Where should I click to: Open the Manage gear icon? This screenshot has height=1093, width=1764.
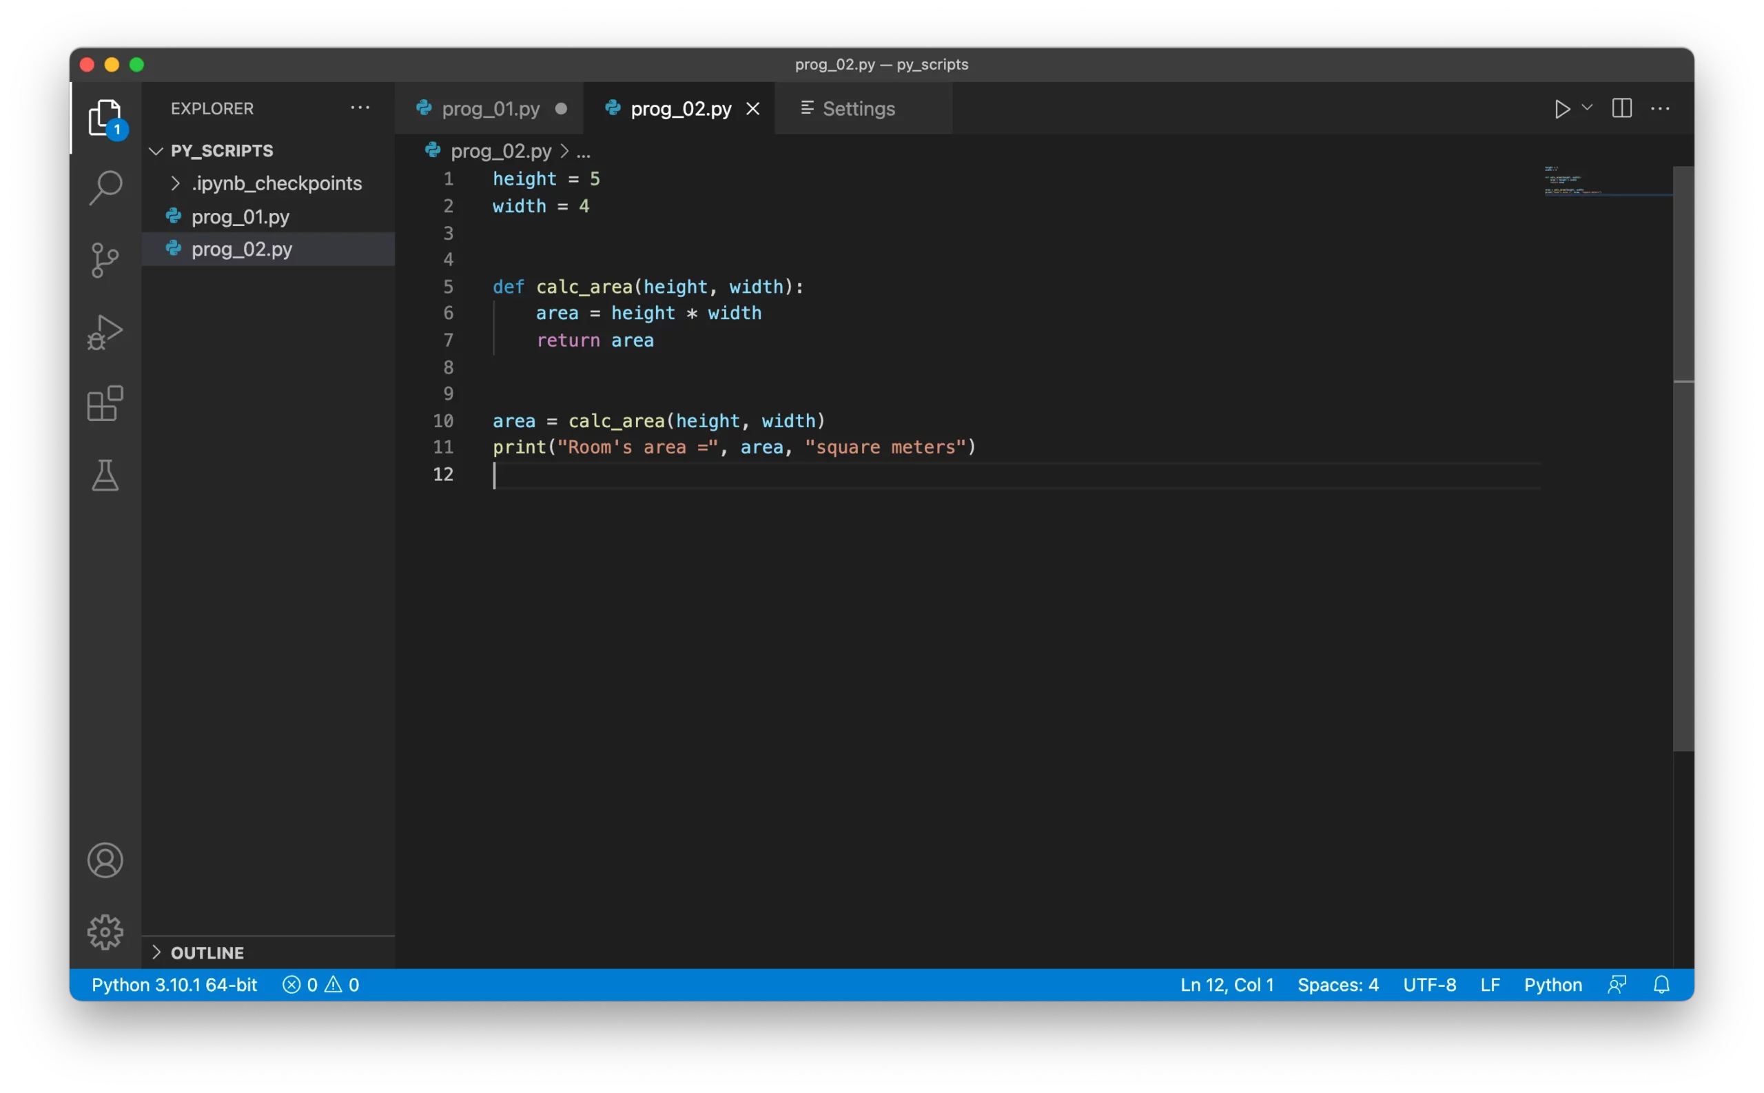tap(105, 932)
